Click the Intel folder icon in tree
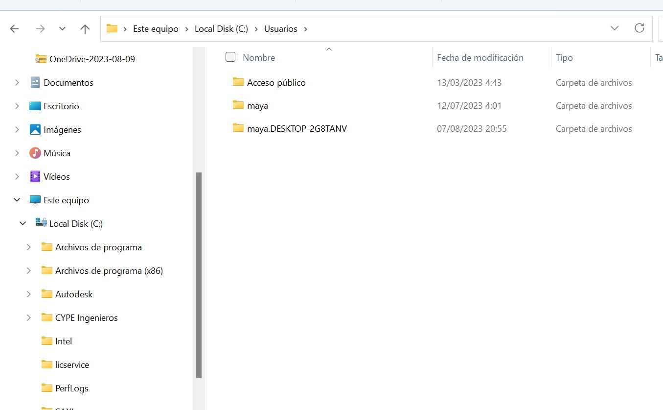 (x=47, y=340)
